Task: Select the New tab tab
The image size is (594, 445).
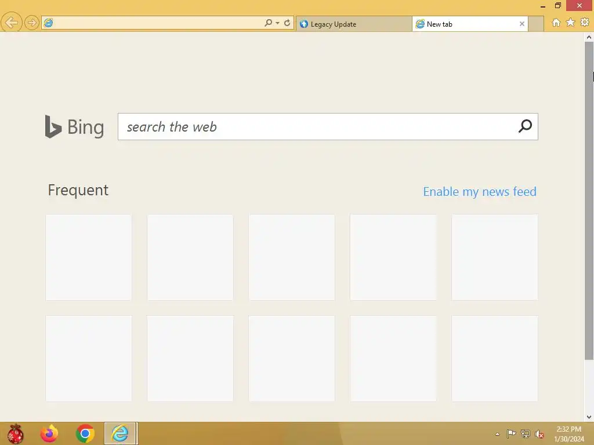Action: click(x=470, y=24)
